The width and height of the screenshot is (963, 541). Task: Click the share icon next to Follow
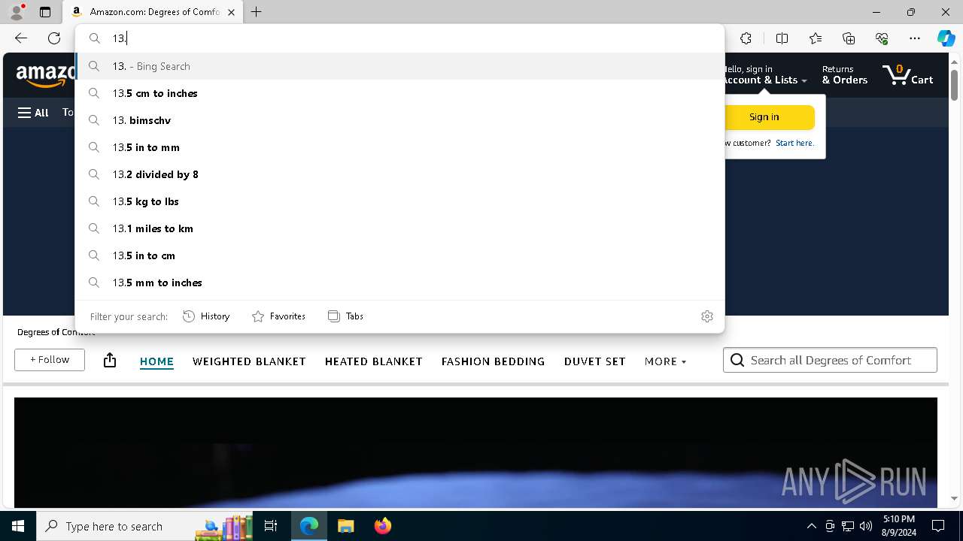click(x=110, y=360)
